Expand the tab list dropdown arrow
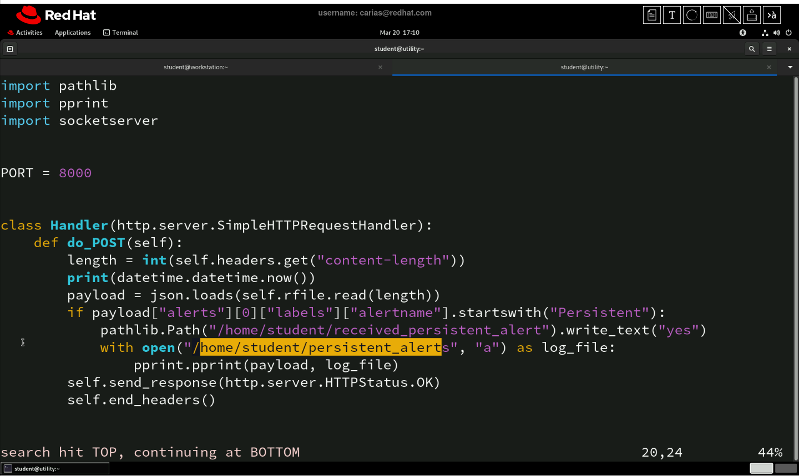 pyautogui.click(x=790, y=67)
